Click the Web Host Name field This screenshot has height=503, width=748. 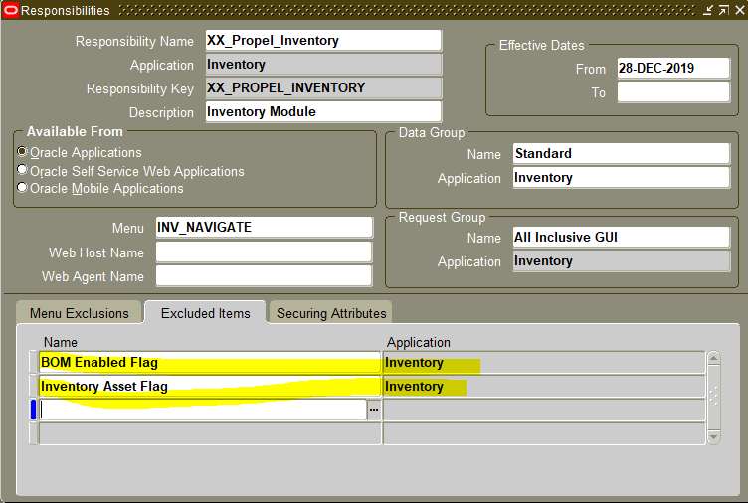[x=264, y=252]
